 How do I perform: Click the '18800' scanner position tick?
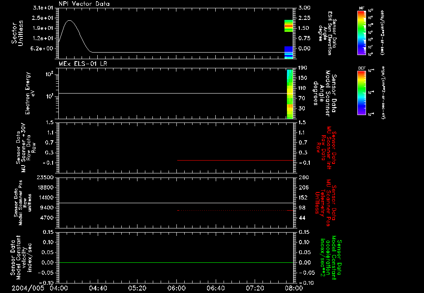click(x=45, y=187)
